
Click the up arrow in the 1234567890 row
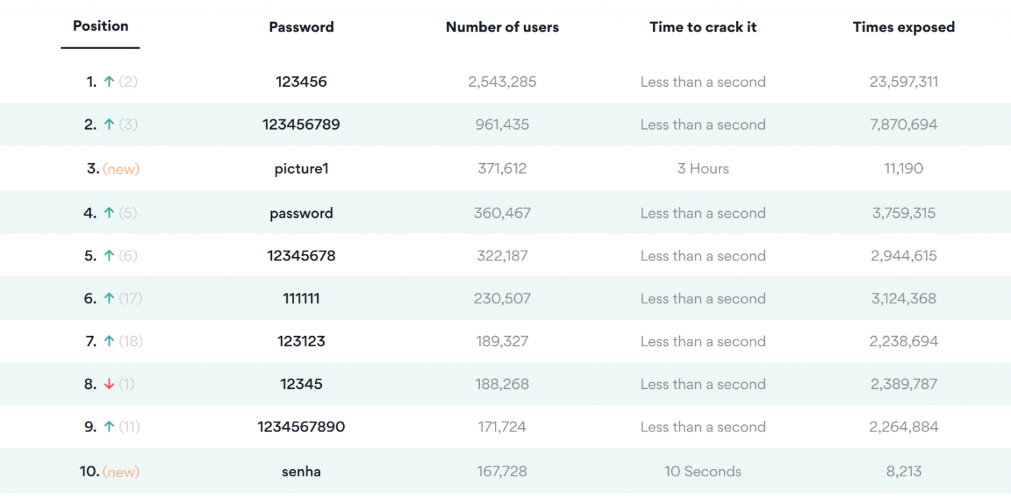click(x=109, y=427)
